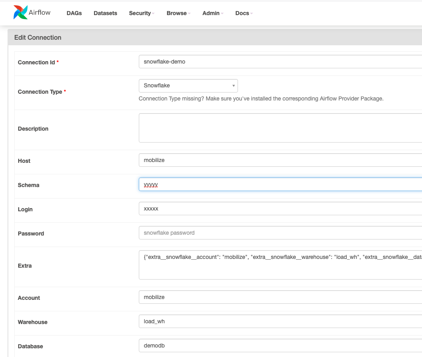This screenshot has width=422, height=357.
Task: Focus the Host field containing mobilize
Action: coord(280,160)
